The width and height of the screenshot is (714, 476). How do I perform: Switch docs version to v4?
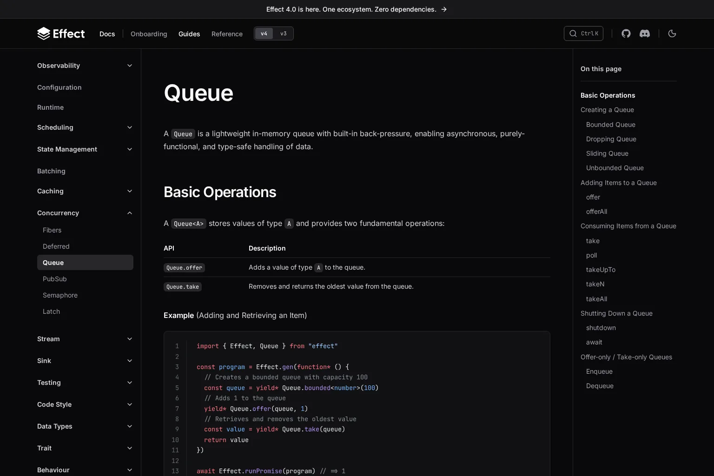264,33
